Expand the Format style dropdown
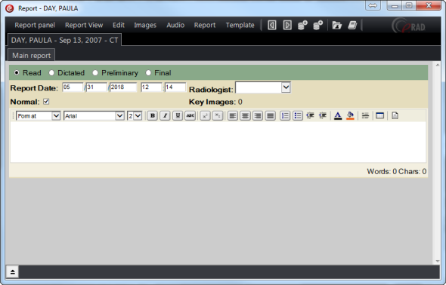This screenshot has height=285, width=446. 56,115
